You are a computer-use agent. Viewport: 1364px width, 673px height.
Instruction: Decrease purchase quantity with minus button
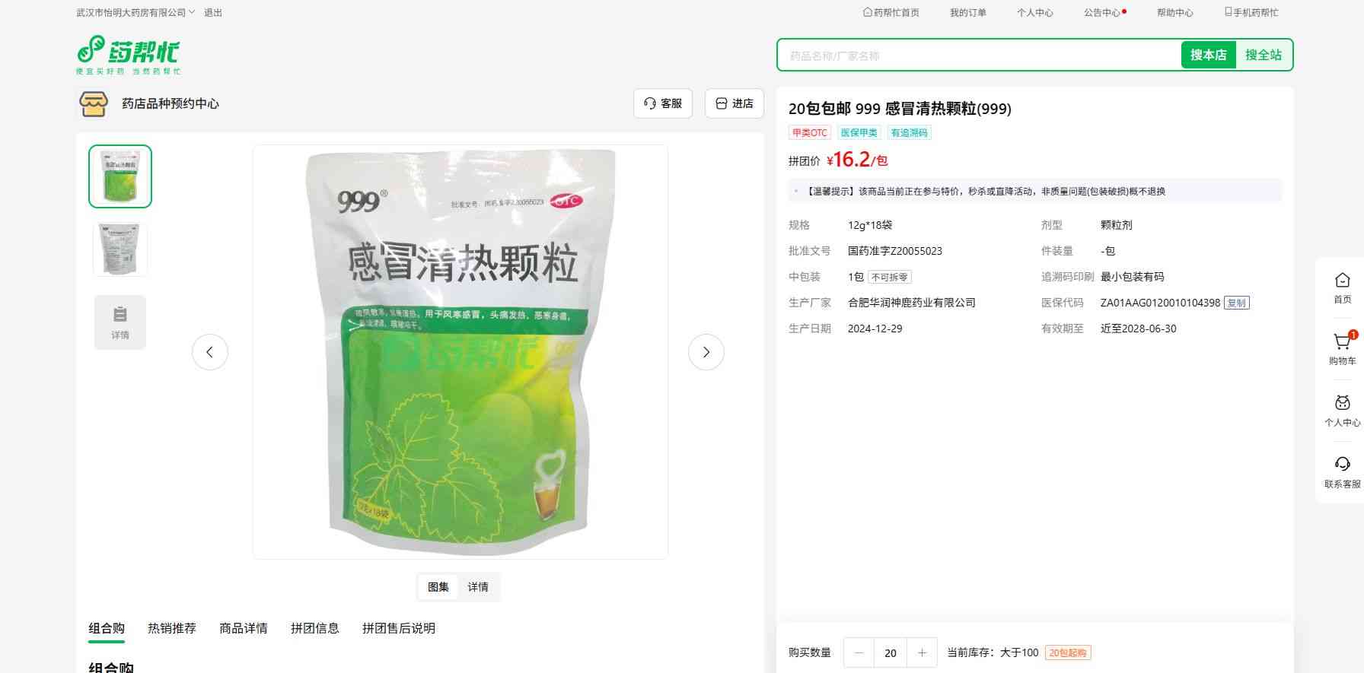pyautogui.click(x=859, y=652)
